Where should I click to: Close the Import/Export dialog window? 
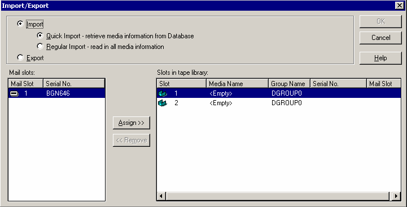pos(399,6)
